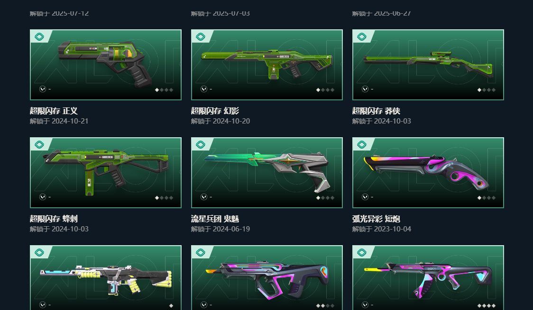Image resolution: width=533 pixels, height=310 pixels.
Task: Click the 超限闪存 幻影 title text
Action: [x=215, y=111]
